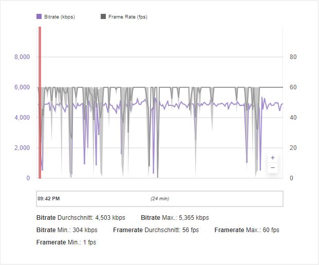Click the red marker at chart start

40,103
